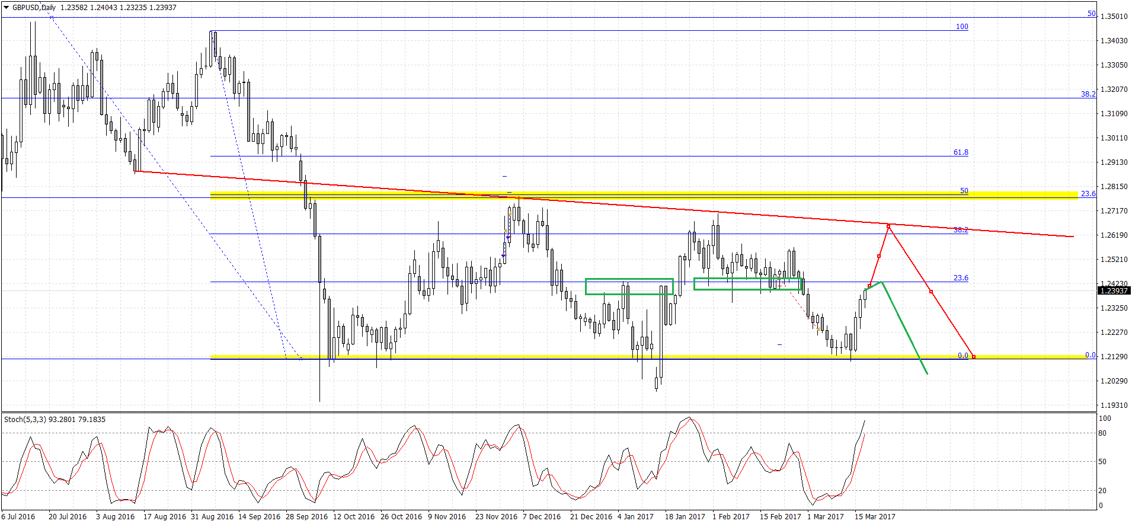Image resolution: width=1132 pixels, height=524 pixels.
Task: Click the 4 Jan 2017 date label
Action: [x=636, y=517]
